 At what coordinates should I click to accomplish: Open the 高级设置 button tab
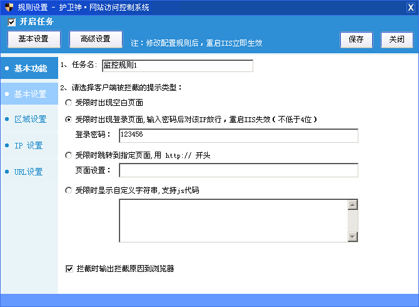point(96,39)
